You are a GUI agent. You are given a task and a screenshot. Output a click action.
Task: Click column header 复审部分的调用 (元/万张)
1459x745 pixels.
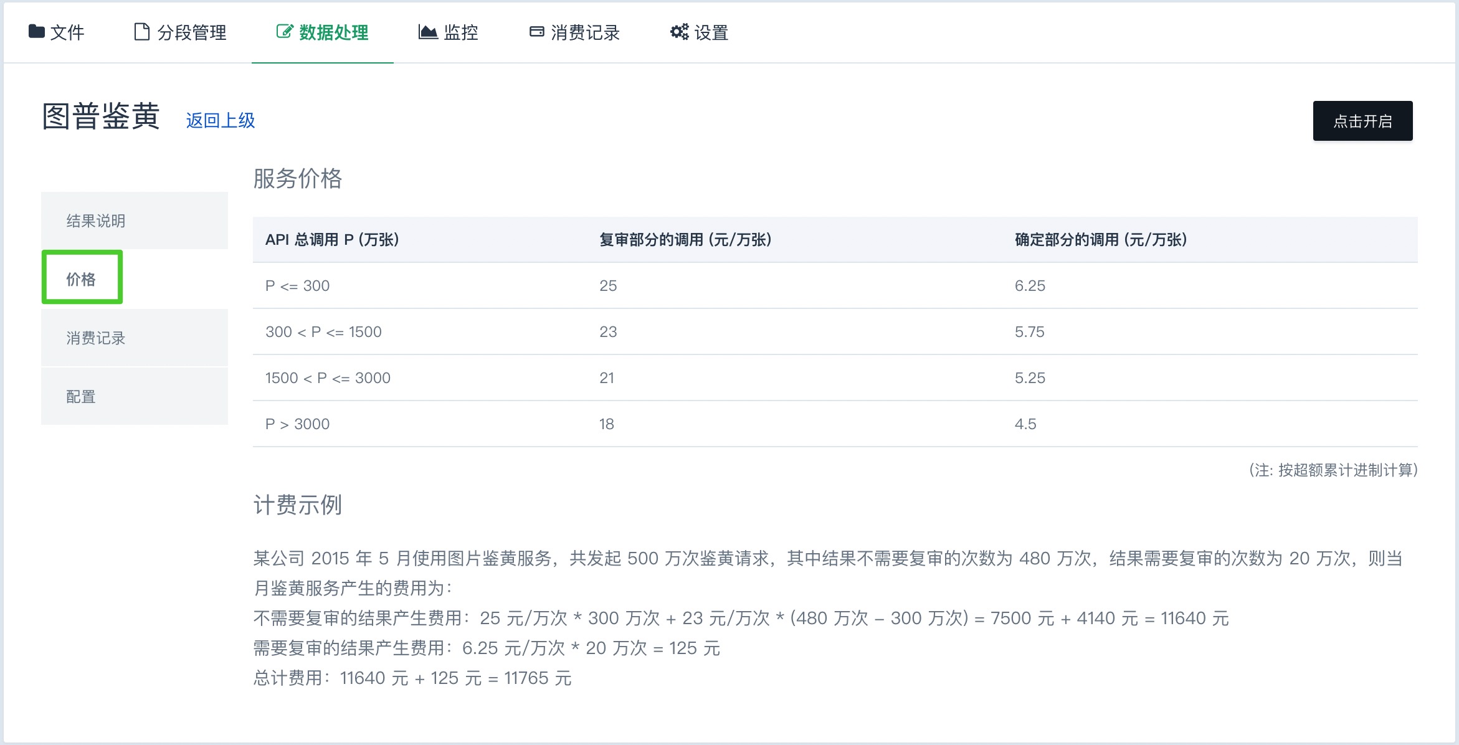coord(685,240)
